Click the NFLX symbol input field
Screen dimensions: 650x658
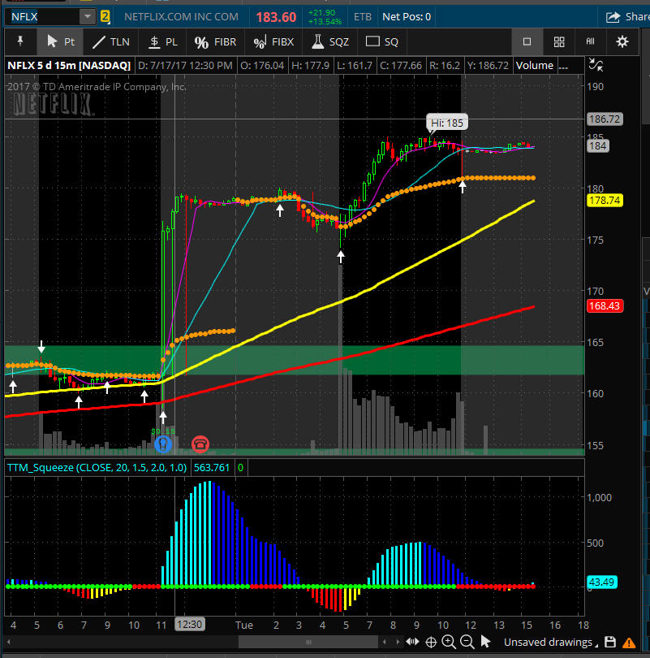coord(42,16)
